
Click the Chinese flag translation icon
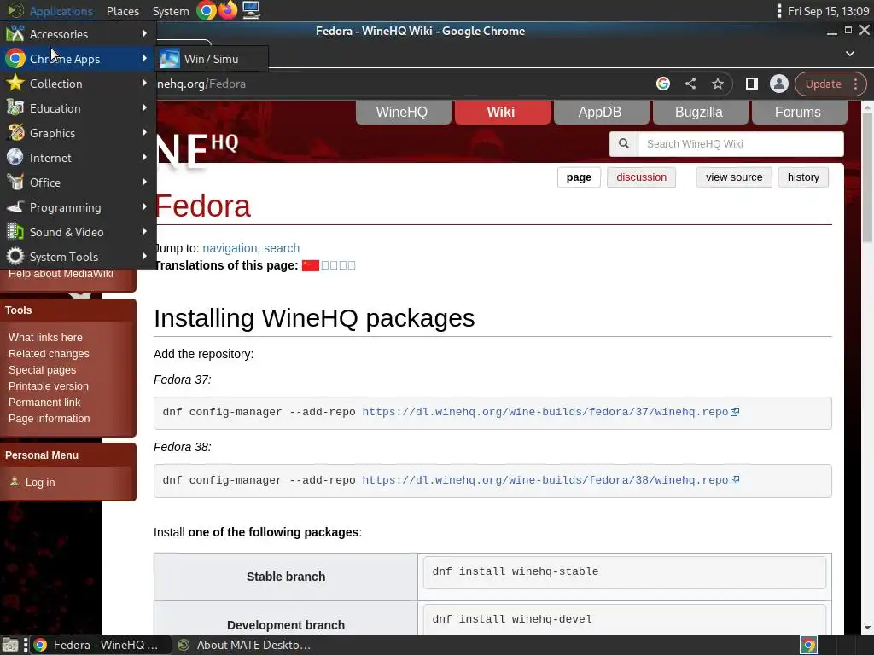(311, 266)
